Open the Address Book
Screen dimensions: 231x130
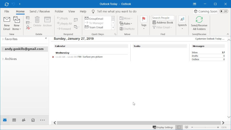click(x=163, y=22)
